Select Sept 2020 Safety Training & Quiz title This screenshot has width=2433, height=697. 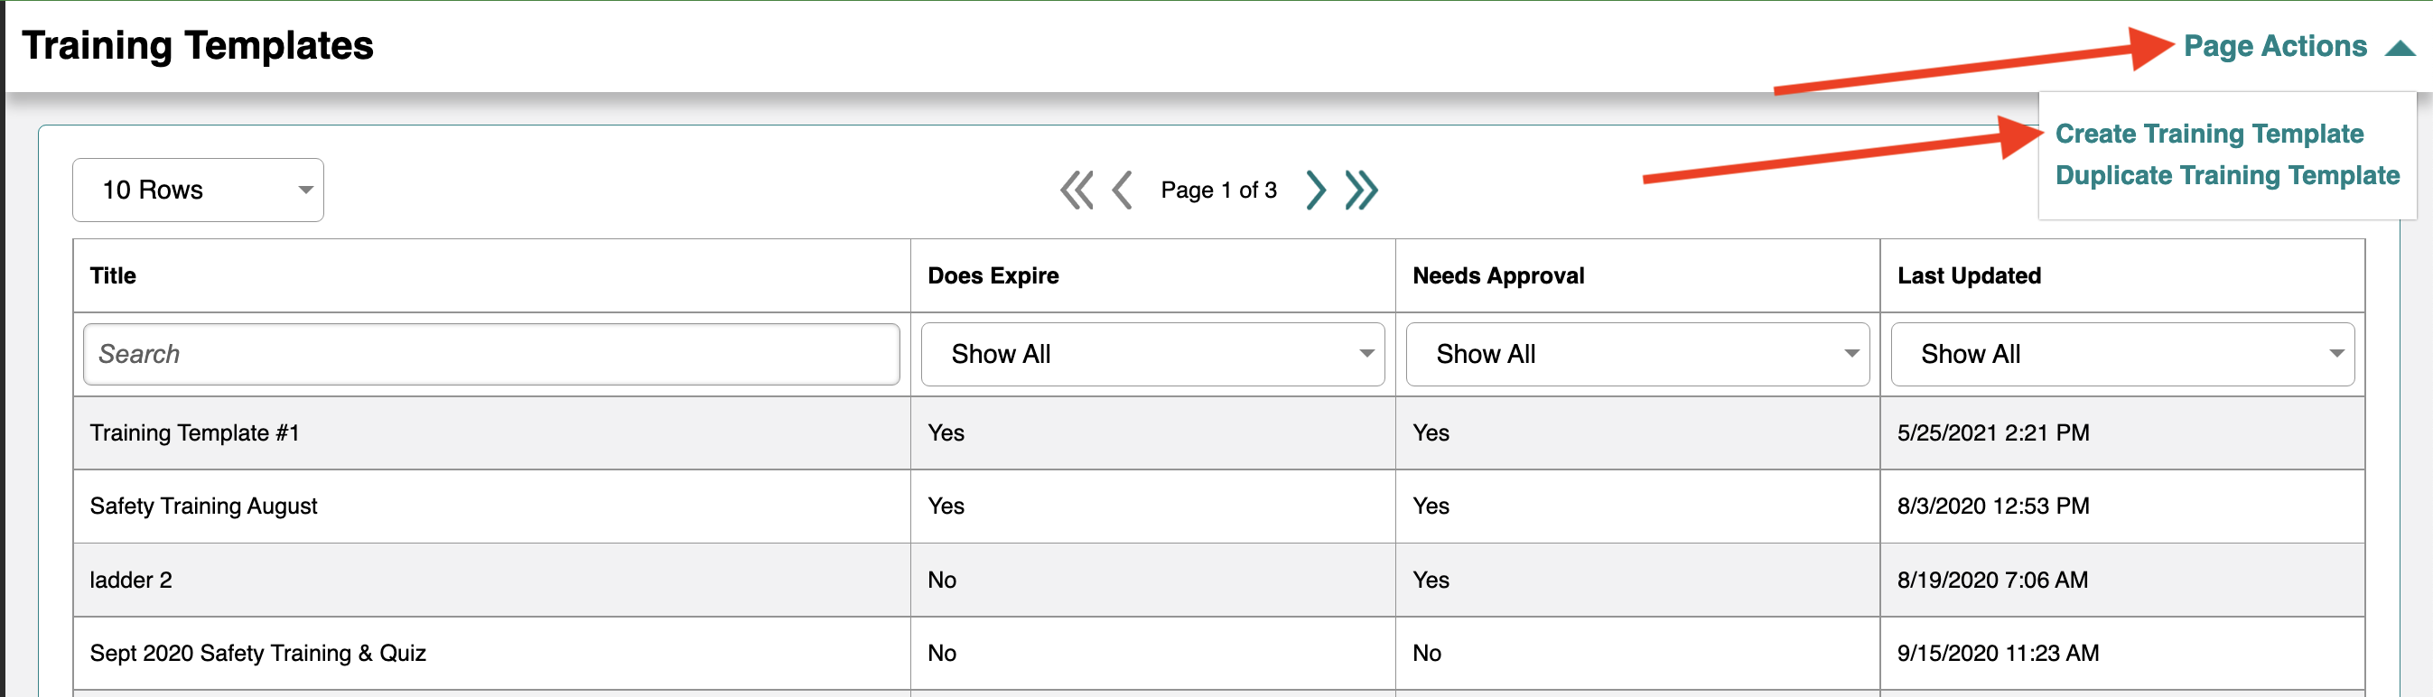[x=258, y=654]
